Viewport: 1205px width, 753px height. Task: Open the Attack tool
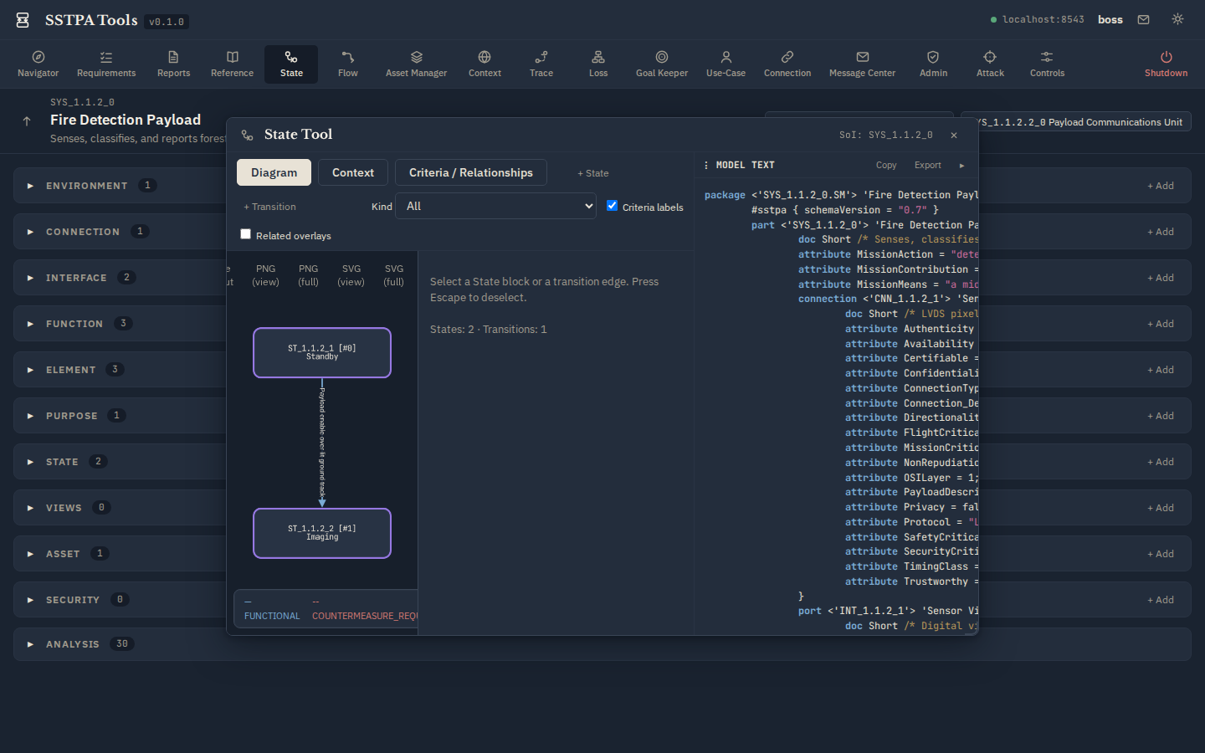click(x=990, y=64)
